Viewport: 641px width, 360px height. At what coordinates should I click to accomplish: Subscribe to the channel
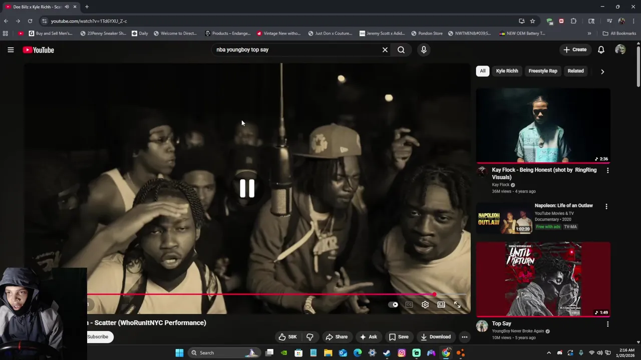click(98, 337)
